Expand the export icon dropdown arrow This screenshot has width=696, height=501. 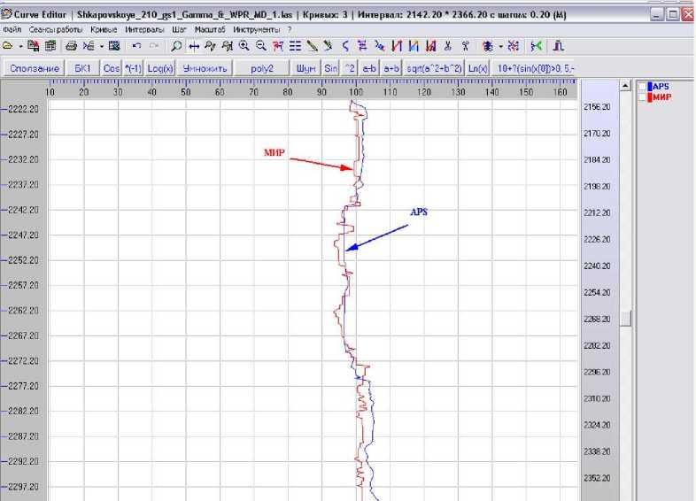point(102,46)
